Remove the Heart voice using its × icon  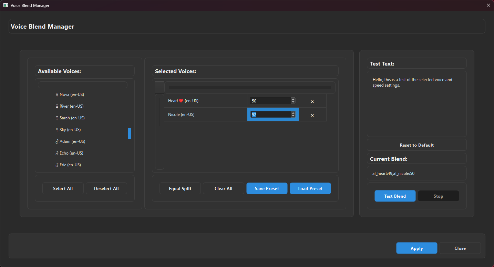tap(312, 101)
